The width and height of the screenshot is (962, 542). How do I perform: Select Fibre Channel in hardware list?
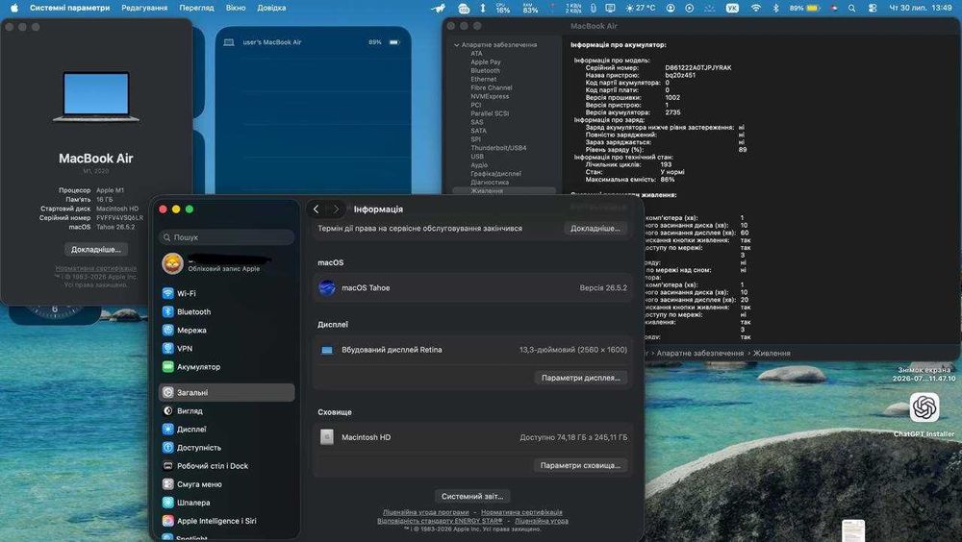[x=491, y=87]
